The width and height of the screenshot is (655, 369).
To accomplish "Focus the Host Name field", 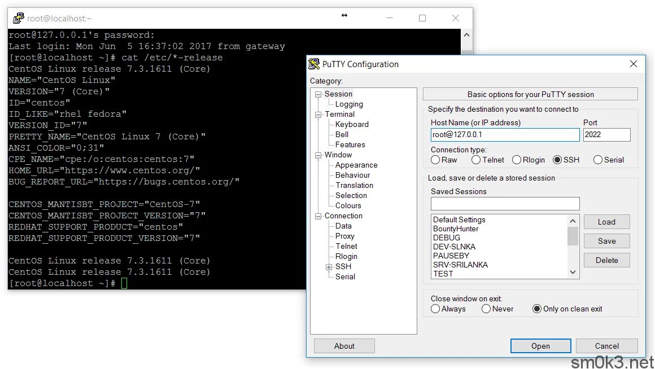I will 505,135.
